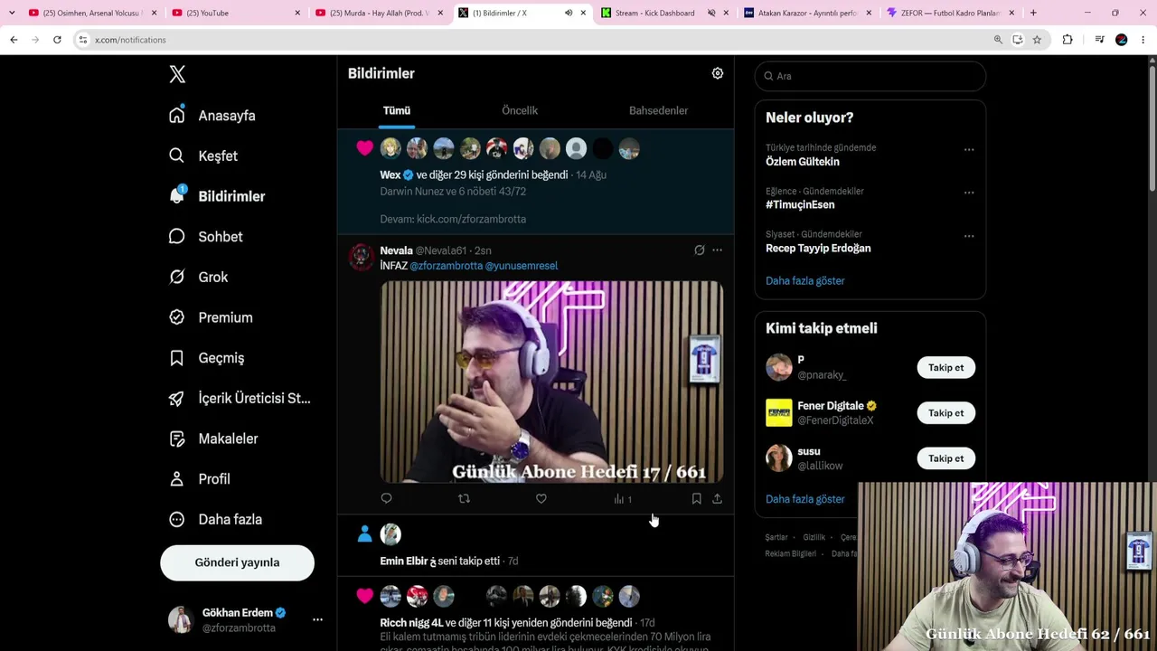1157x651 pixels.
Task: Open more options on Nevala post
Action: [717, 250]
